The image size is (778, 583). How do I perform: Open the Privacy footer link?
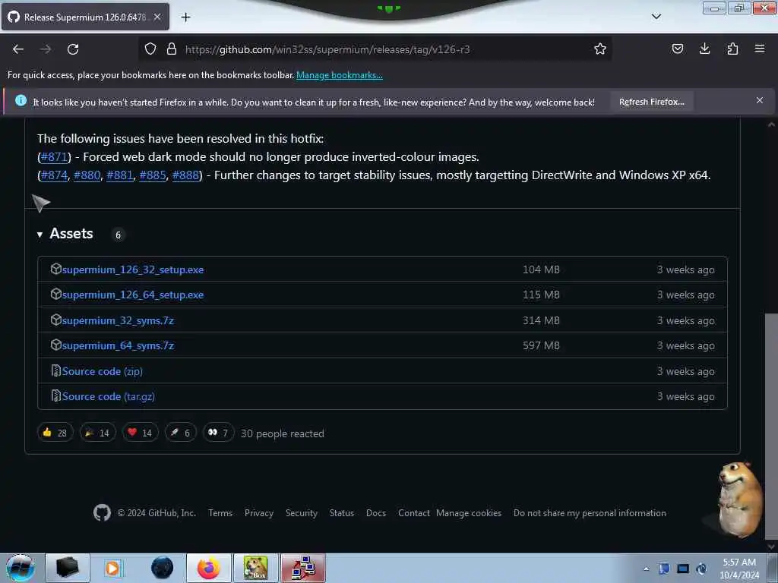[x=259, y=513]
